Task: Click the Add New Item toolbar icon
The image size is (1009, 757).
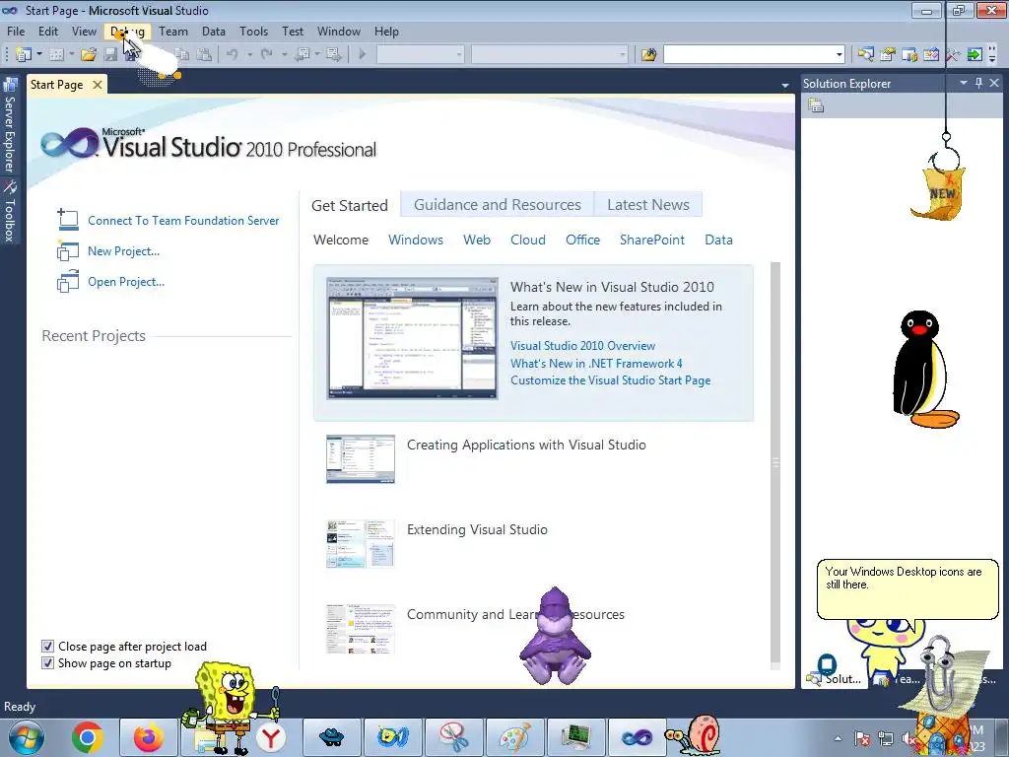Action: pyautogui.click(x=56, y=55)
